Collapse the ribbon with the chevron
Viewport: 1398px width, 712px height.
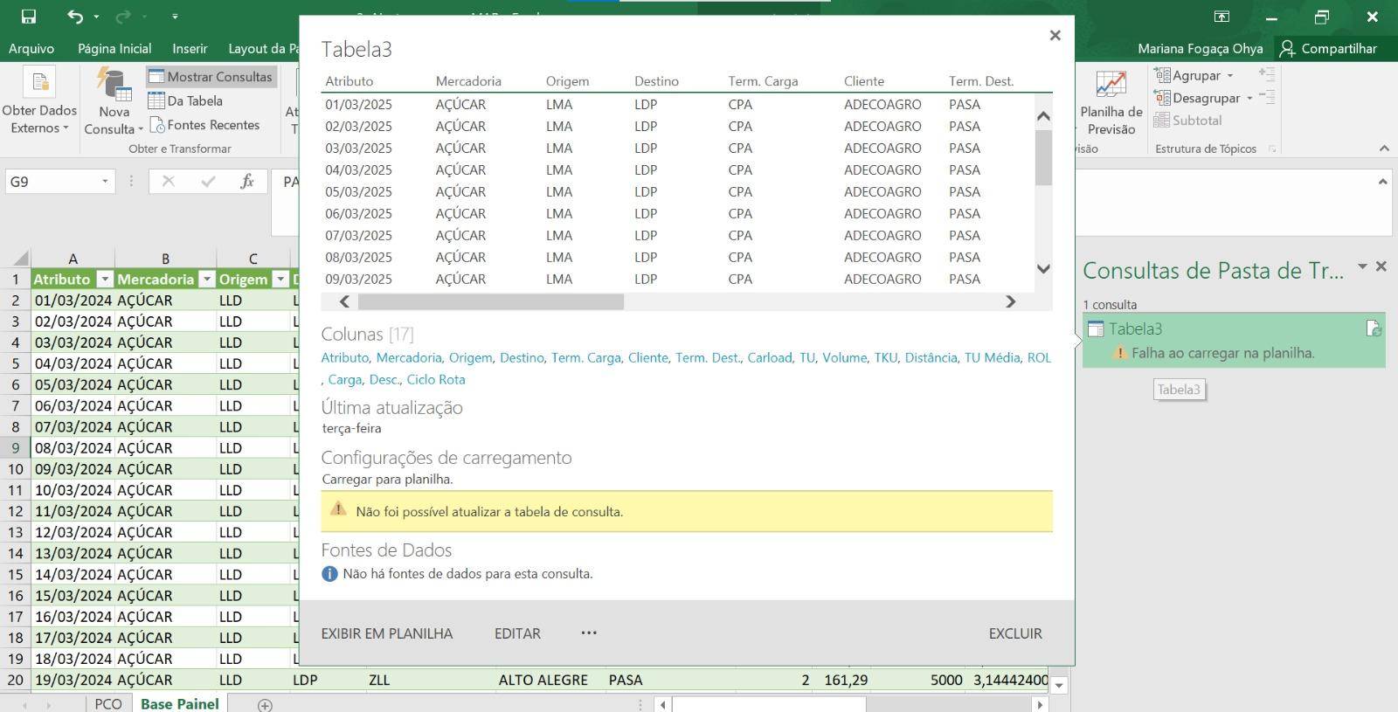(x=1384, y=149)
